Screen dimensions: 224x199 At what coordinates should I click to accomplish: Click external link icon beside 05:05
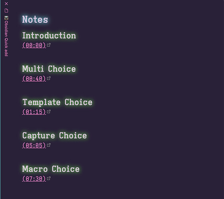click(49, 145)
